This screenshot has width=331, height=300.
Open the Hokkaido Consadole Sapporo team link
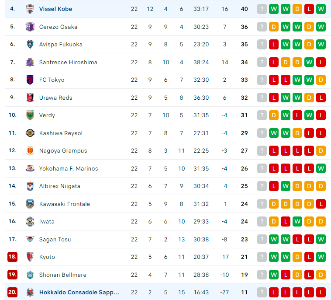[79, 292]
